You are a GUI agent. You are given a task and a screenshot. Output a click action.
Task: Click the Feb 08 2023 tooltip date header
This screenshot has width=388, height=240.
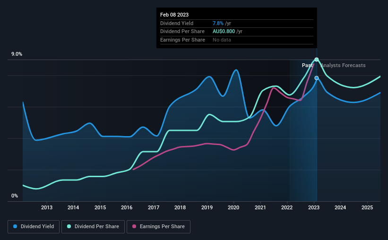click(x=174, y=15)
